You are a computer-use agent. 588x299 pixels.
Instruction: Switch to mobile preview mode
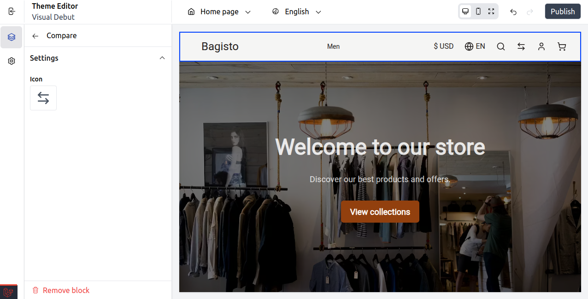478,11
